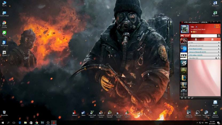Click the taskbar clock showing 4:31 PM
Image resolution: width=222 pixels, height=125 pixels.
(212, 123)
